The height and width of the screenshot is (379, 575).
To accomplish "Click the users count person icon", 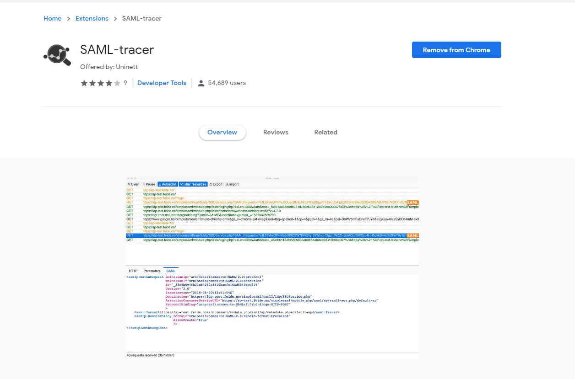I will coord(201,83).
